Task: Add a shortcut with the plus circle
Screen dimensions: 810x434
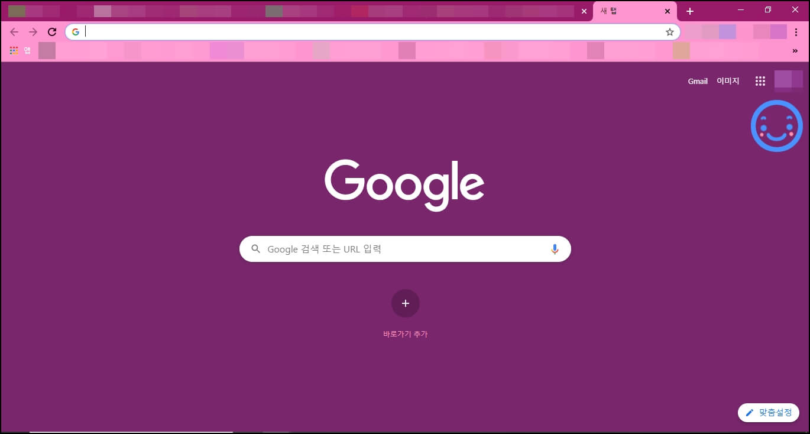Action: [405, 303]
